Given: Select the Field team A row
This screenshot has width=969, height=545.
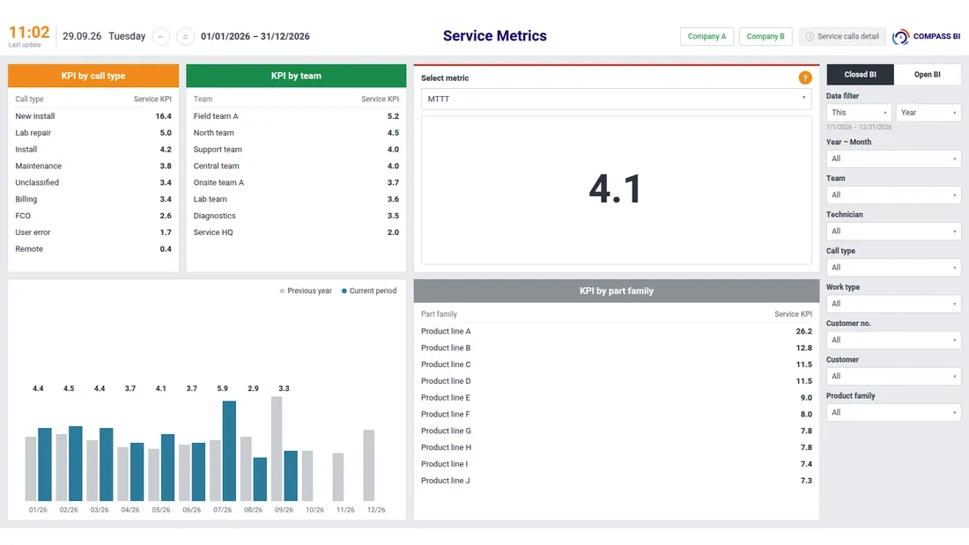Looking at the screenshot, I should 296,116.
